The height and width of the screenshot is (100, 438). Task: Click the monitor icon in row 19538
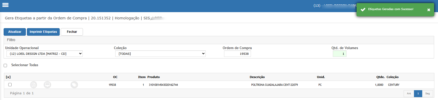pyautogui.click(x=47, y=85)
